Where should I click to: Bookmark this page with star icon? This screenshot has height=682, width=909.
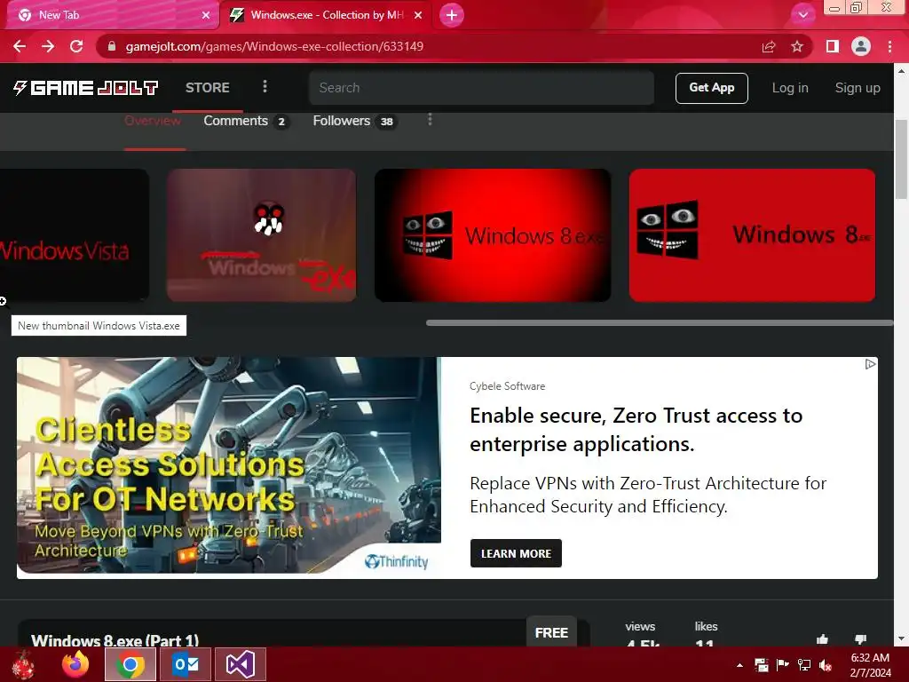797,46
